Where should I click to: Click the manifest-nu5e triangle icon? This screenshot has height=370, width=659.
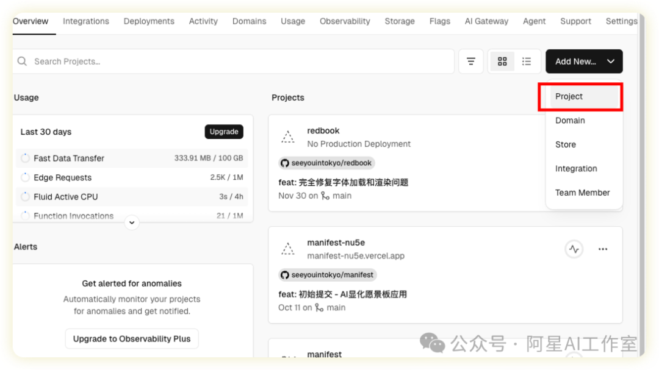288,249
